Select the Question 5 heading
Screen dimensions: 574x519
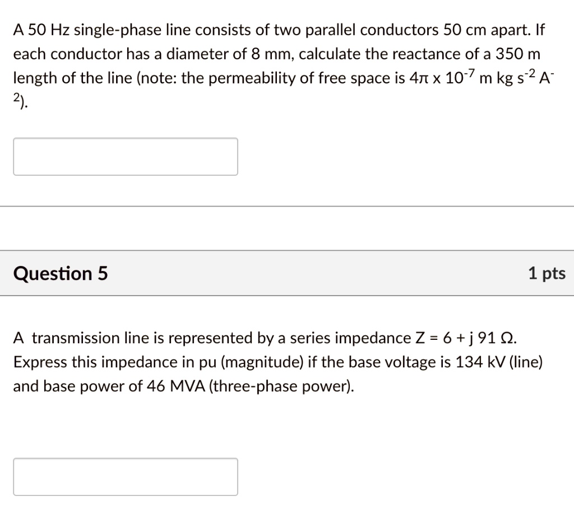(59, 274)
